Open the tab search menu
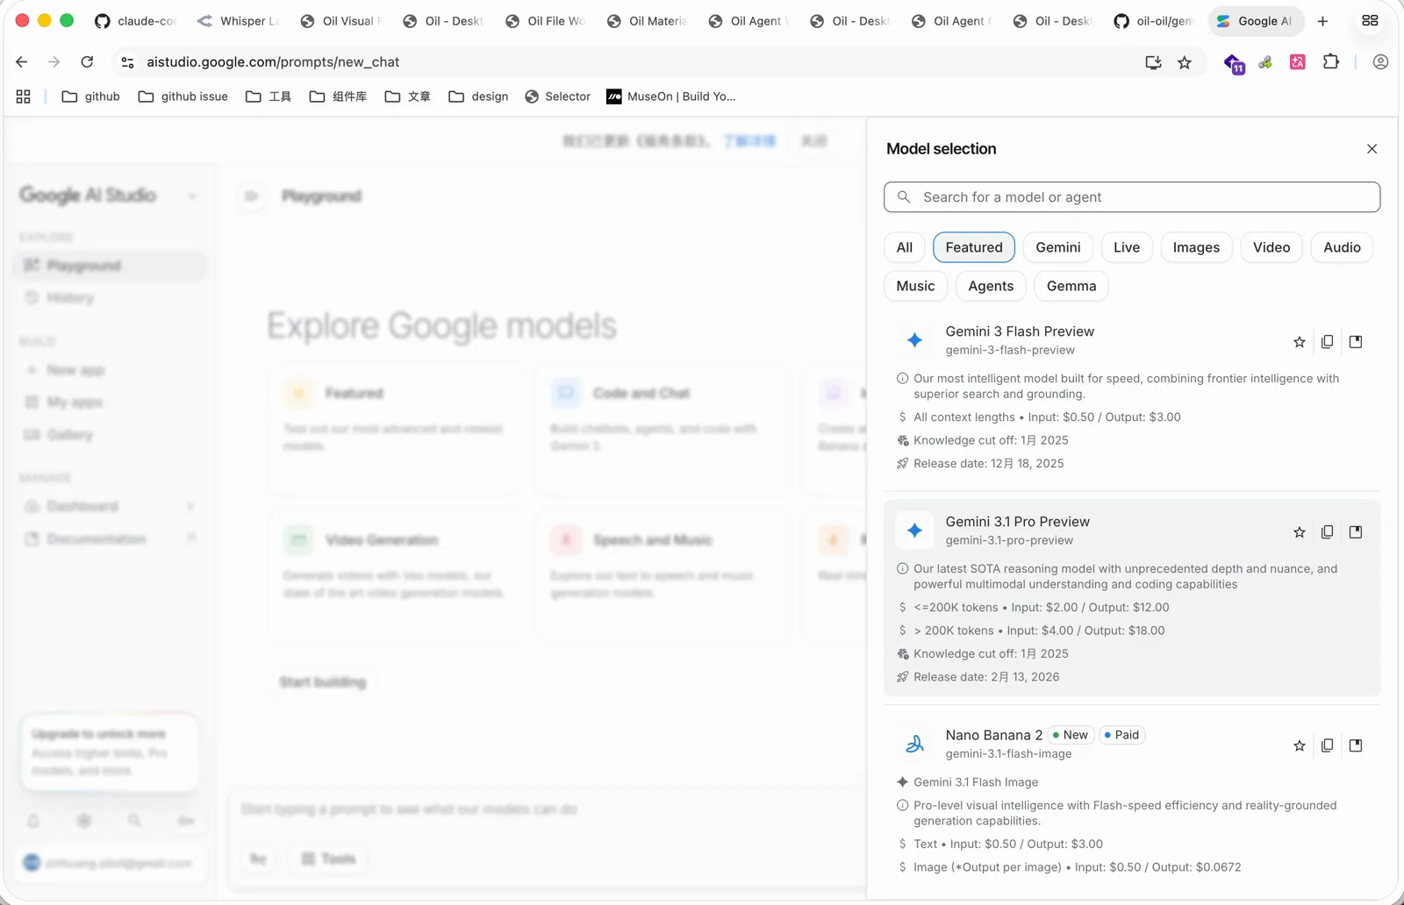This screenshot has width=1404, height=905. point(1370,21)
